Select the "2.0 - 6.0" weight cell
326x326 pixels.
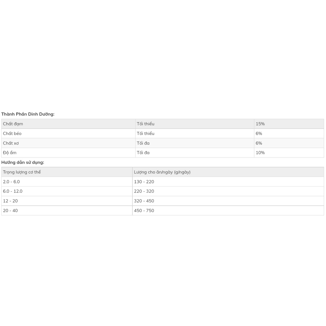(x=11, y=182)
